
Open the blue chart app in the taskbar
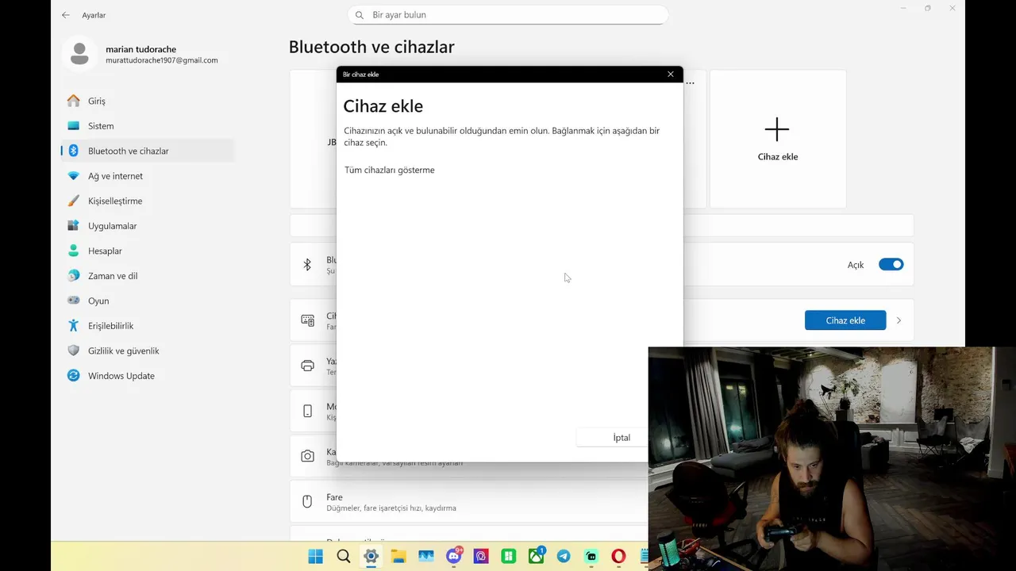[425, 556]
